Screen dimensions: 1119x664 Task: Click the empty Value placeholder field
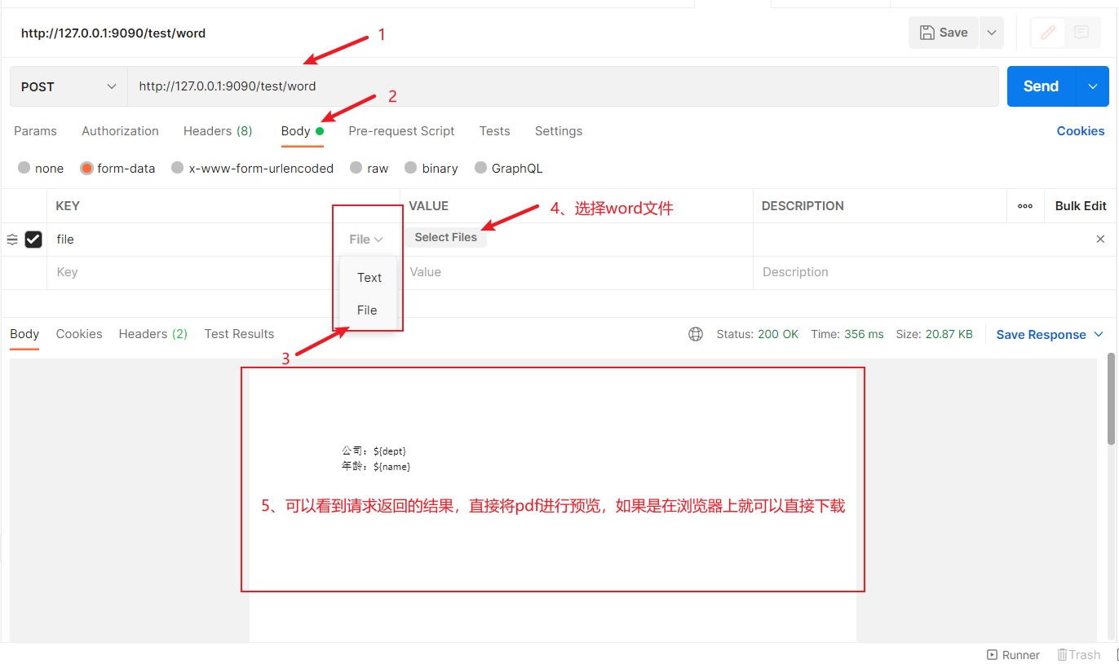(577, 272)
